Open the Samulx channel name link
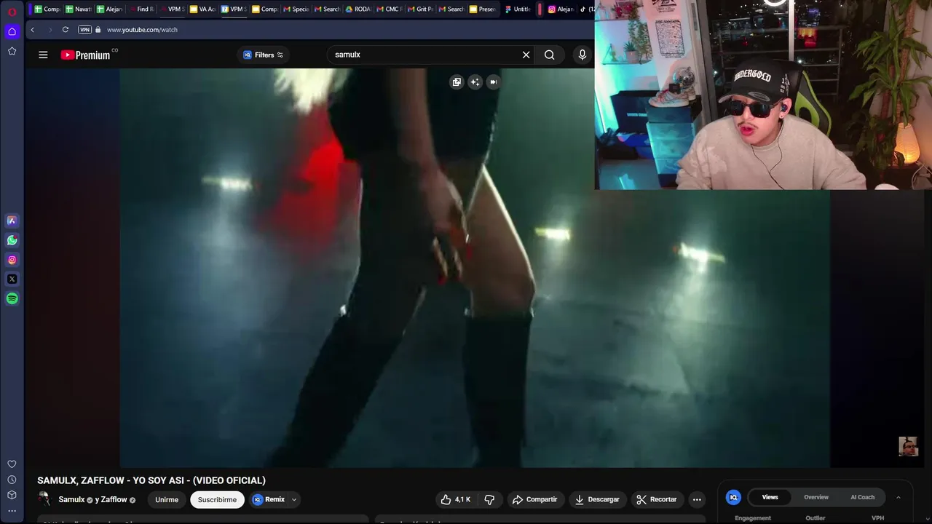Screen dimensions: 932x524 (x=71, y=500)
